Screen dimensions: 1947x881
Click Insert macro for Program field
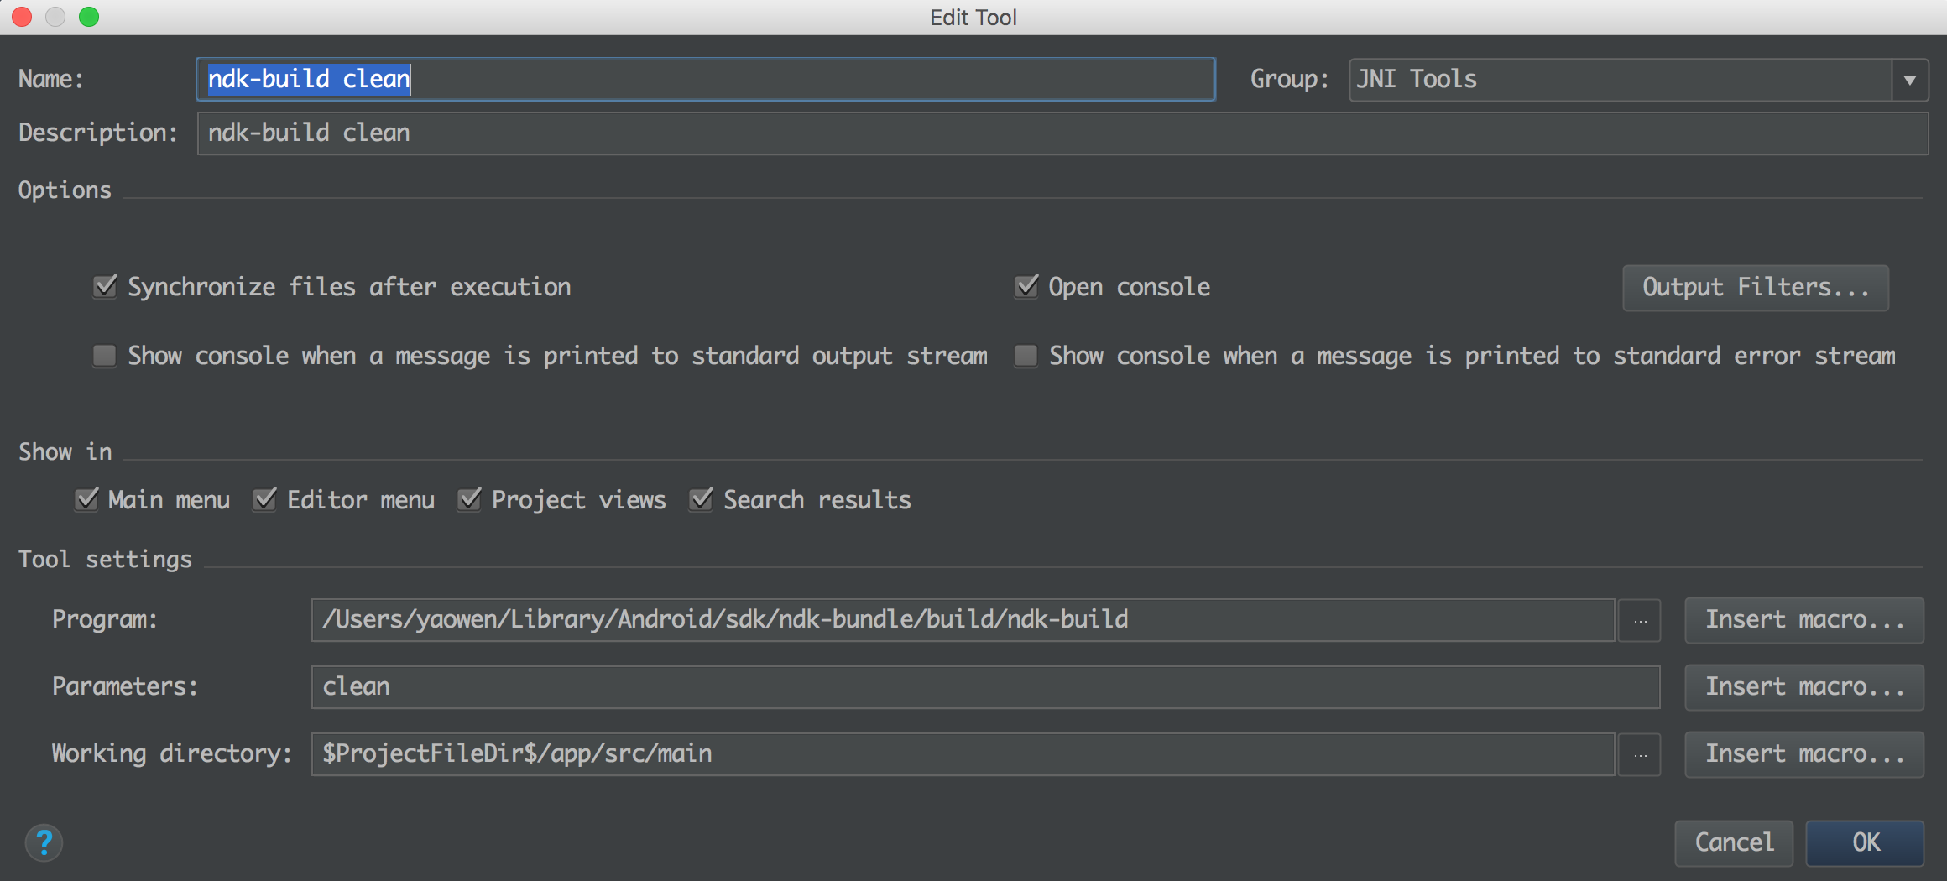pos(1804,620)
